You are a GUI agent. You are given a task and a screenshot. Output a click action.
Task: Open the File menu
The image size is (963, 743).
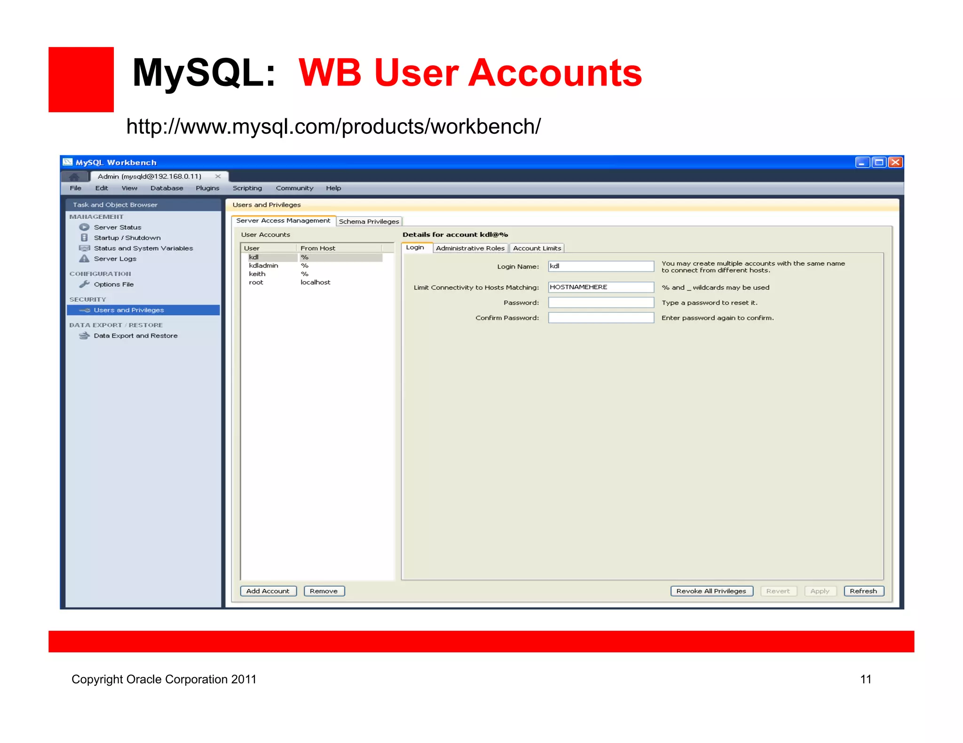(76, 188)
